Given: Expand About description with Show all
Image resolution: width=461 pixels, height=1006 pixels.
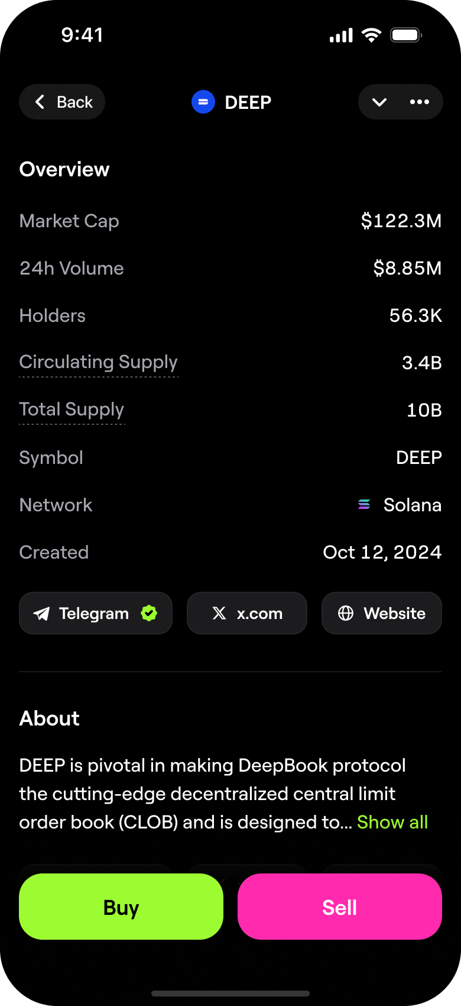Looking at the screenshot, I should [x=392, y=822].
